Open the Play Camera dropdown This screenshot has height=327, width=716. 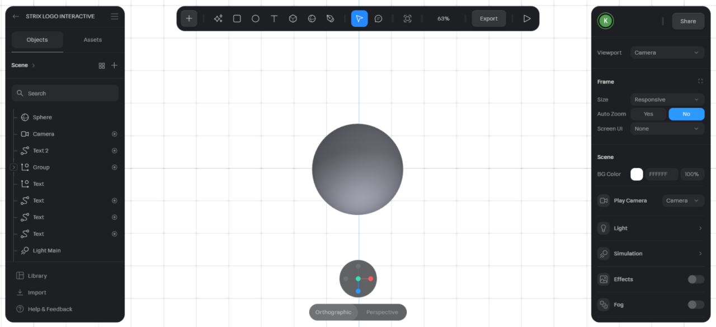tap(683, 200)
